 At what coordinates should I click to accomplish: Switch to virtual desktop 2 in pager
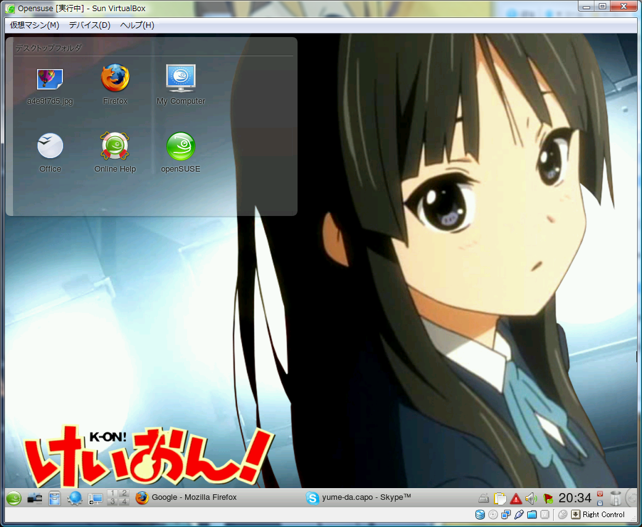124,494
